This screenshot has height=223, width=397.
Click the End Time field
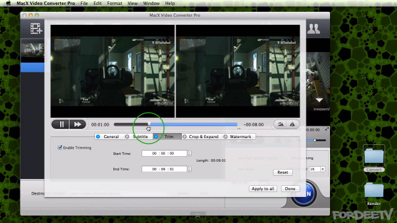164,169
